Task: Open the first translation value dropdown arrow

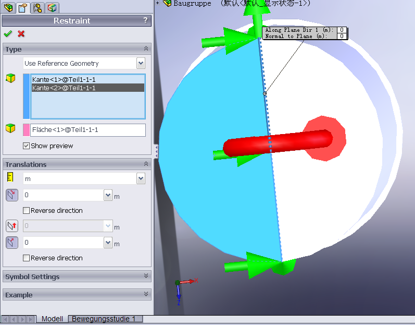Action: 108,195
